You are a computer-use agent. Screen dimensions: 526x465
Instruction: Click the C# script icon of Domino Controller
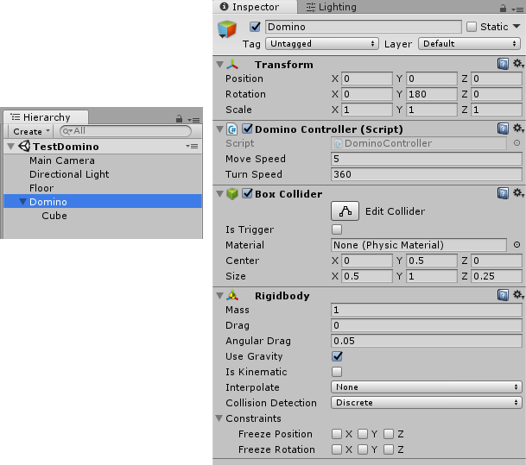point(232,129)
